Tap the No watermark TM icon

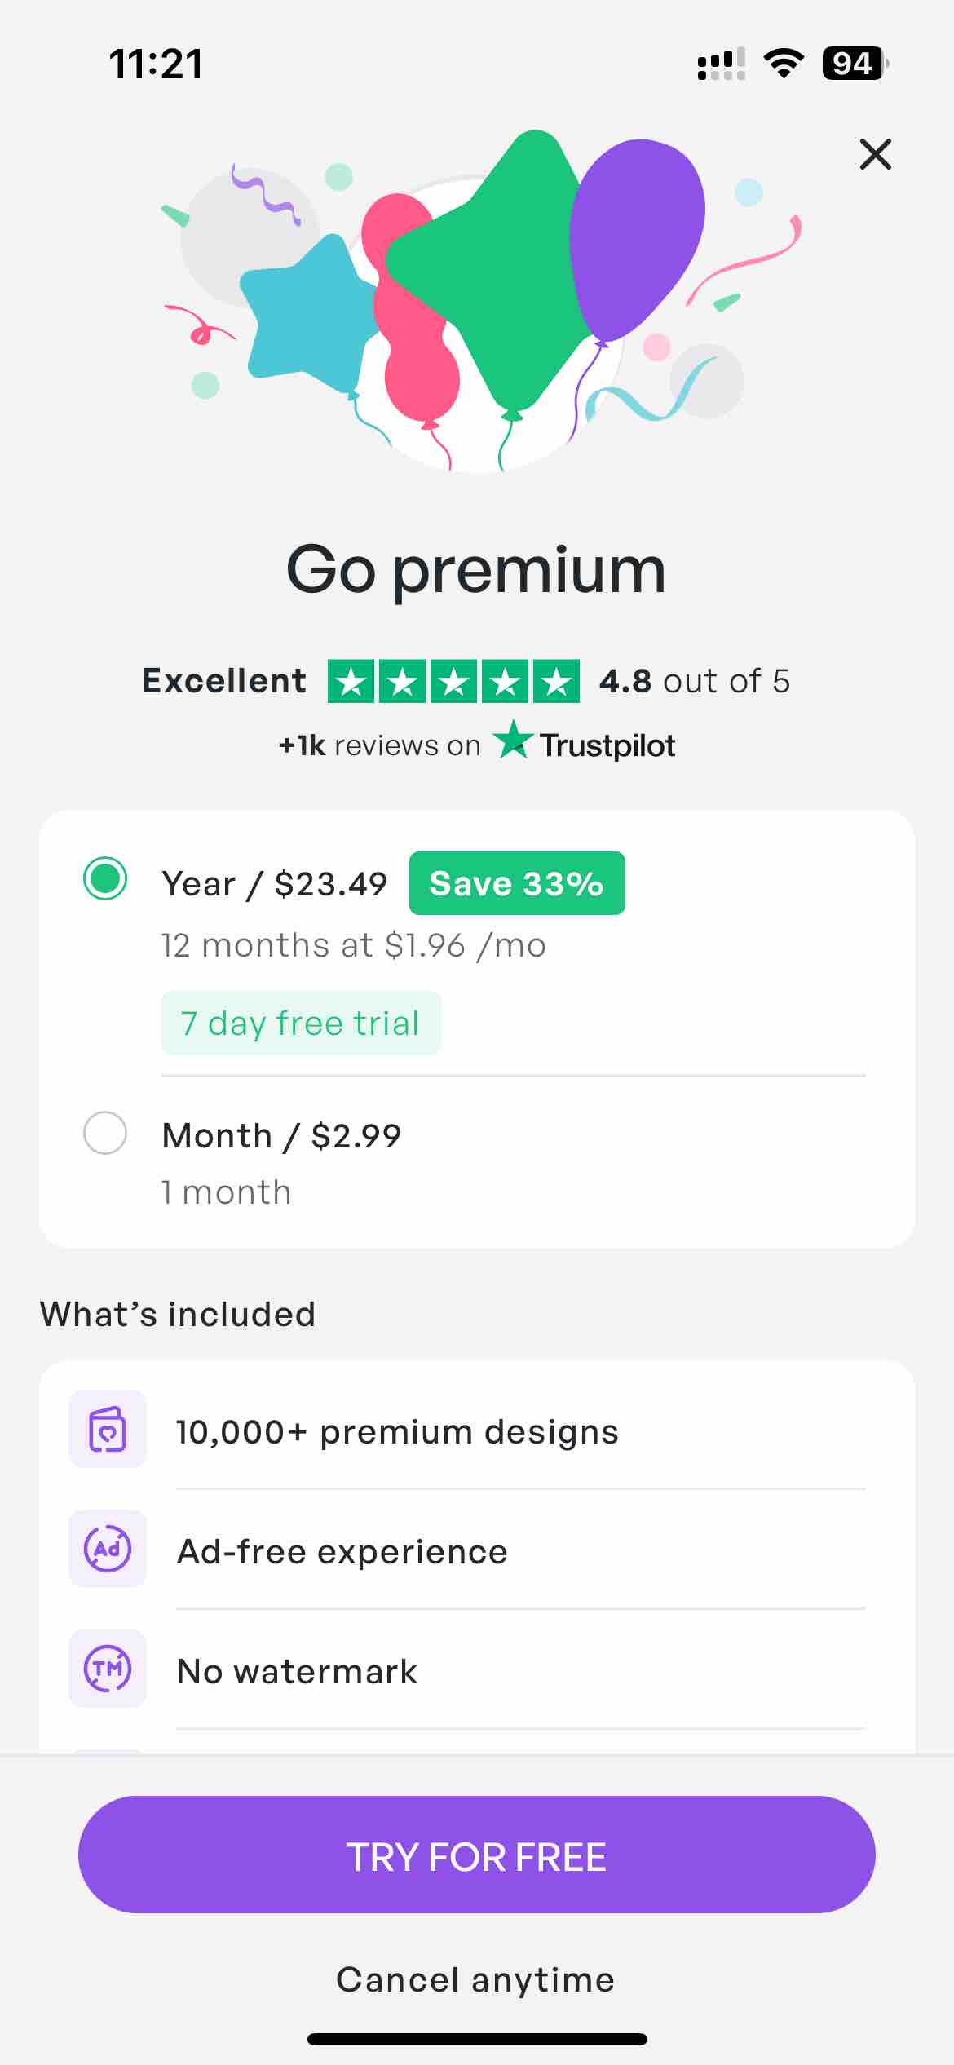108,1669
